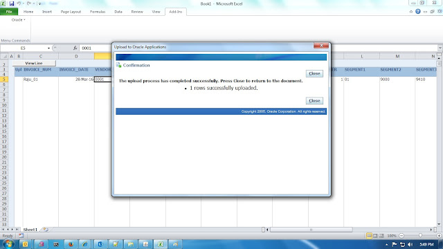Switch to Normal view in status bar
This screenshot has width=443, height=249.
pos(369,236)
